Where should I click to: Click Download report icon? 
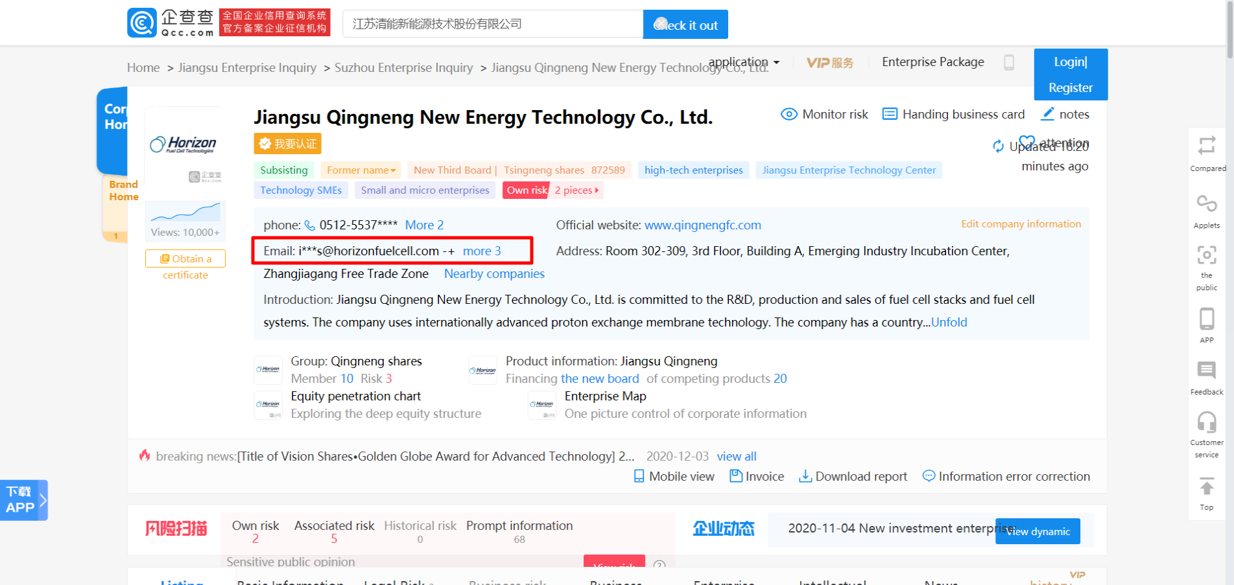805,476
